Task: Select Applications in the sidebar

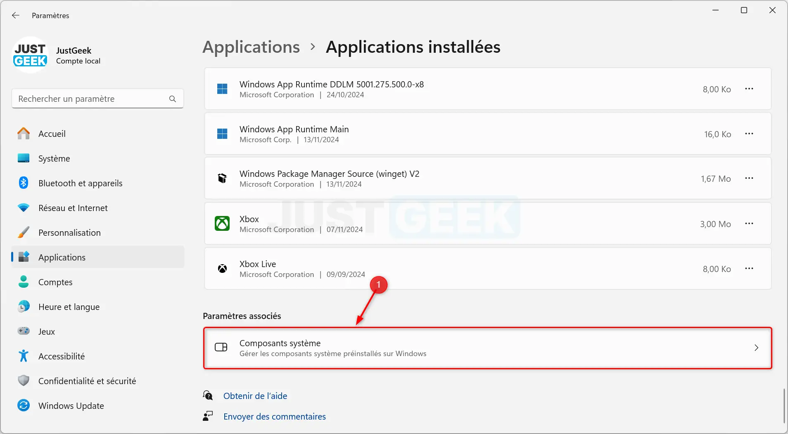Action: (97, 257)
